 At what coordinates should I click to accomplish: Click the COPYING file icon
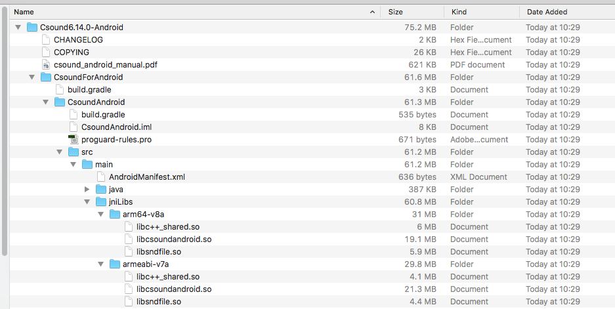[x=46, y=52]
